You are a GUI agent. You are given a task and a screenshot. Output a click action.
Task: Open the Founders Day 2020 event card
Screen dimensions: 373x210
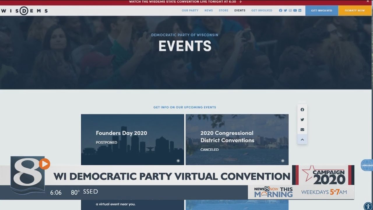coord(133,139)
